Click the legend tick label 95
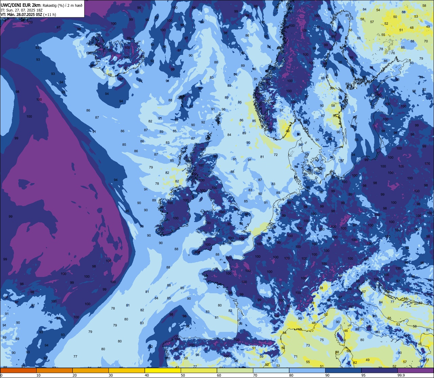This screenshot has height=378, width=434. [363, 375]
